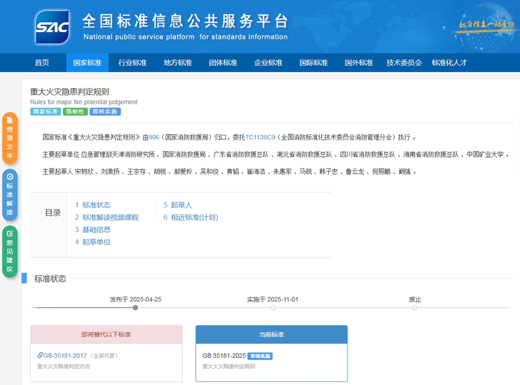The width and height of the screenshot is (520, 385).
Task: Open the 标准化人才 navigation item
Action: 448,62
